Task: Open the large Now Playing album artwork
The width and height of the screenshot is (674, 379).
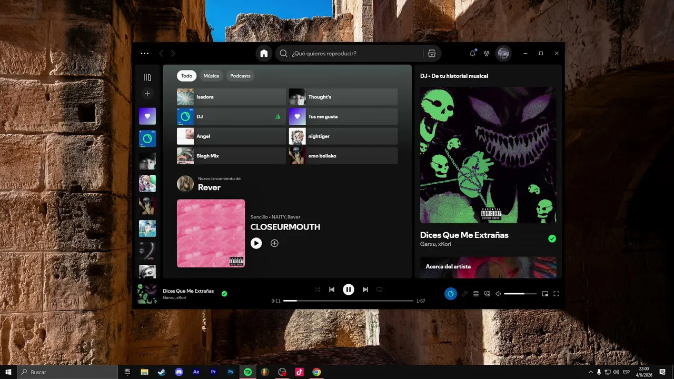Action: (488, 155)
